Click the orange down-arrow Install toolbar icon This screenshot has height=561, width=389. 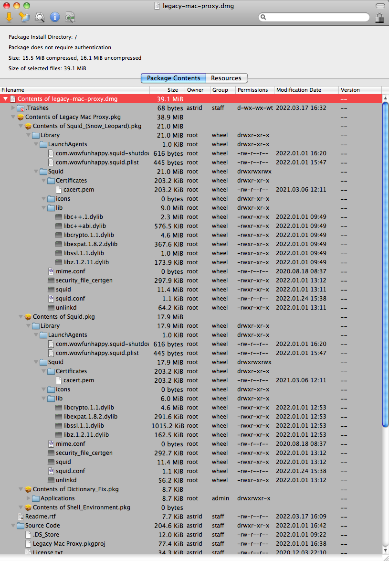click(9, 17)
